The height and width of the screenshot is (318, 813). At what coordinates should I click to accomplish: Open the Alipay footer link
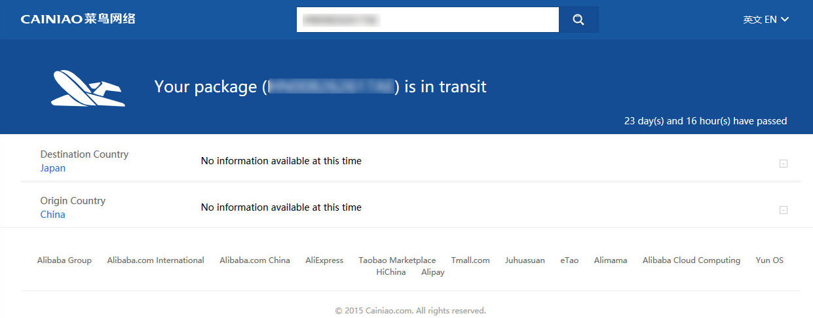(433, 272)
